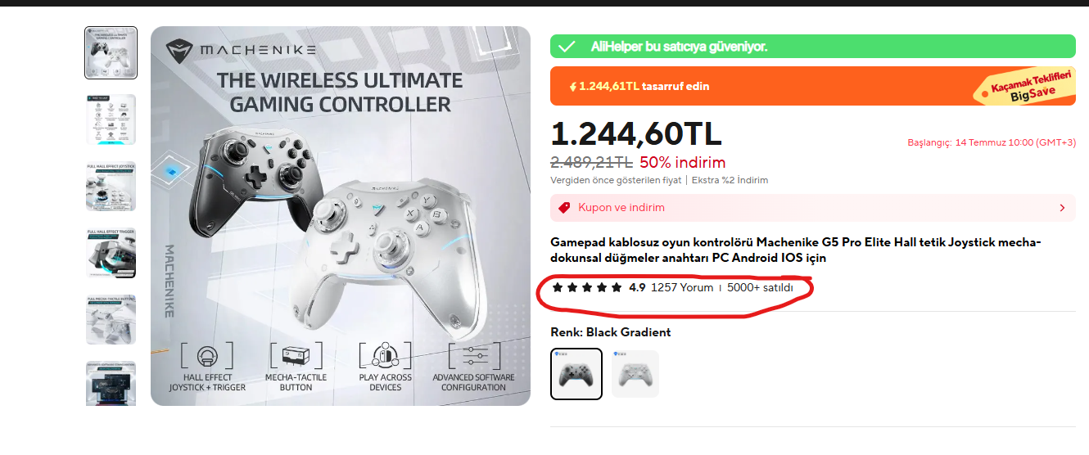This screenshot has width=1089, height=455.
Task: Click the red coupon tag icon
Action: 564,208
